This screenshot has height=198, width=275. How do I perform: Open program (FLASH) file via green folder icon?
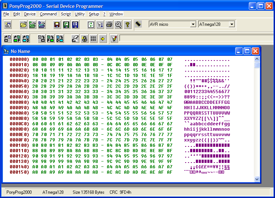[x=33, y=25]
